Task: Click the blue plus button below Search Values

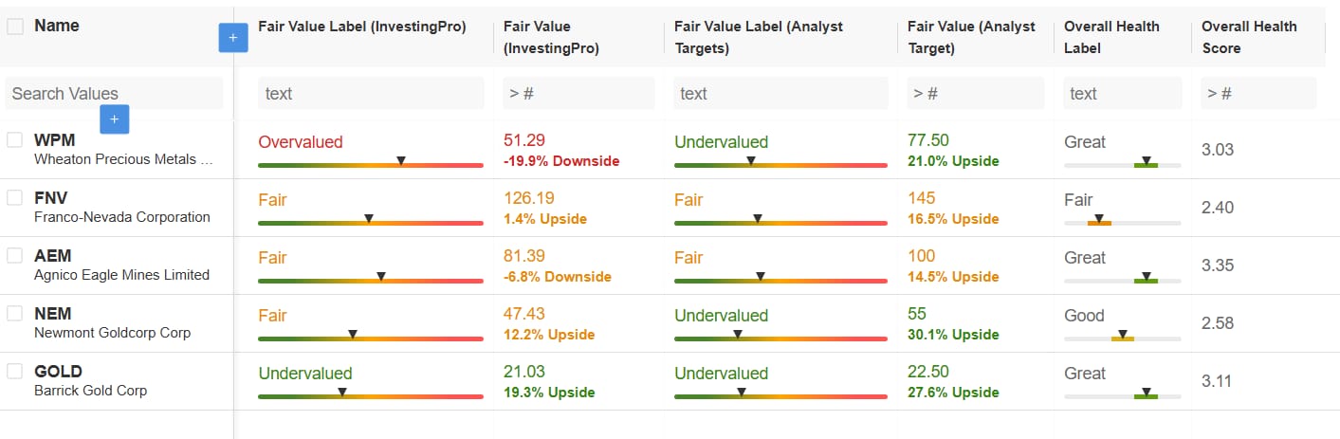Action: click(115, 119)
